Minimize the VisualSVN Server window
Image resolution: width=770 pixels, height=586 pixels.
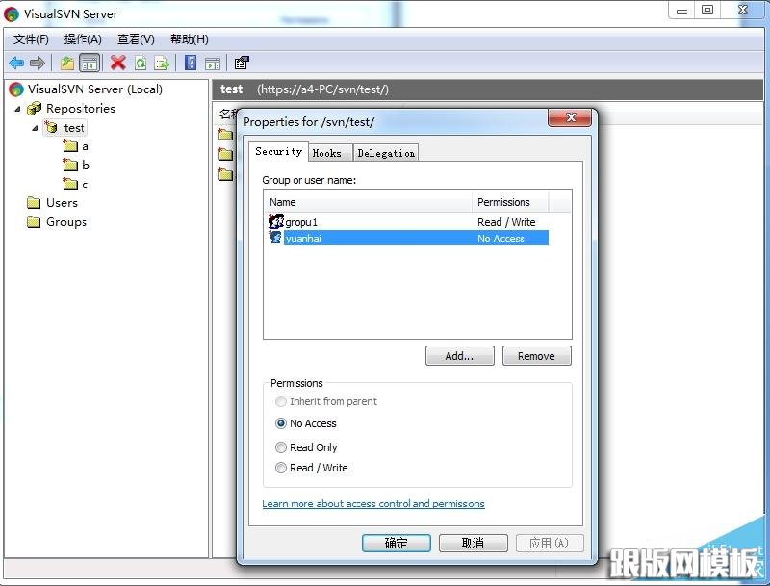tap(681, 11)
